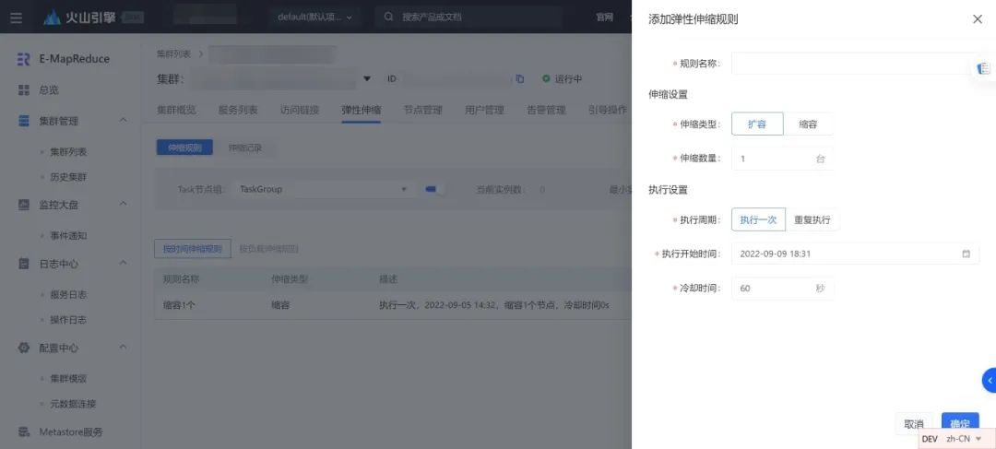The image size is (996, 449).
Task: Select 重复执行 execution cycle
Action: point(812,219)
